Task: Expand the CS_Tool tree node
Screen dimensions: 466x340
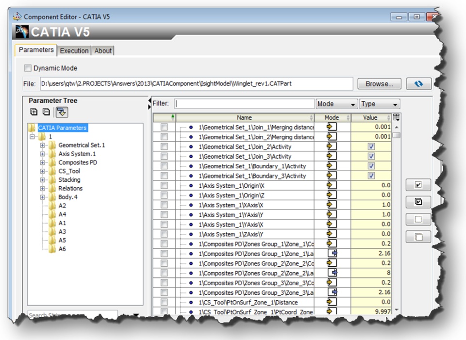Action: click(43, 171)
